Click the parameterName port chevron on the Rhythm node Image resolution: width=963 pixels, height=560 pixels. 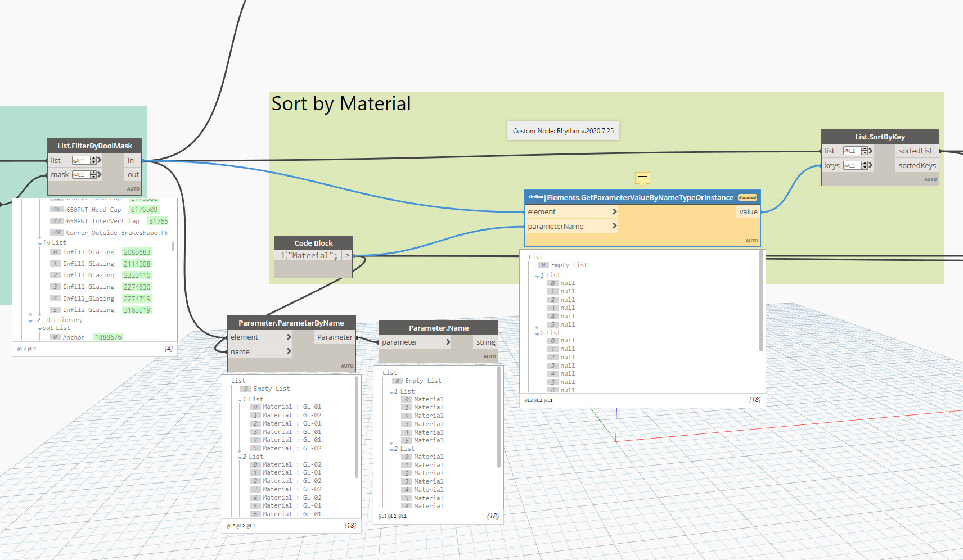coord(614,226)
